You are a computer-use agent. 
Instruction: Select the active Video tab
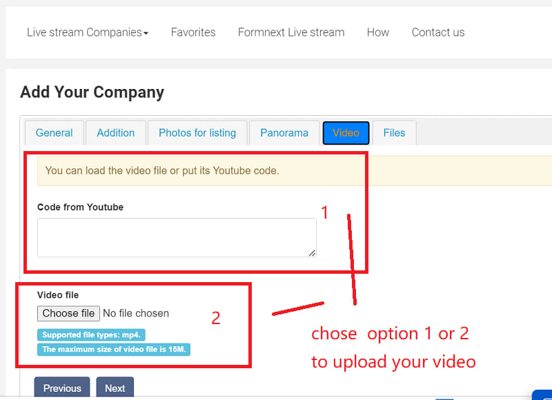point(346,133)
